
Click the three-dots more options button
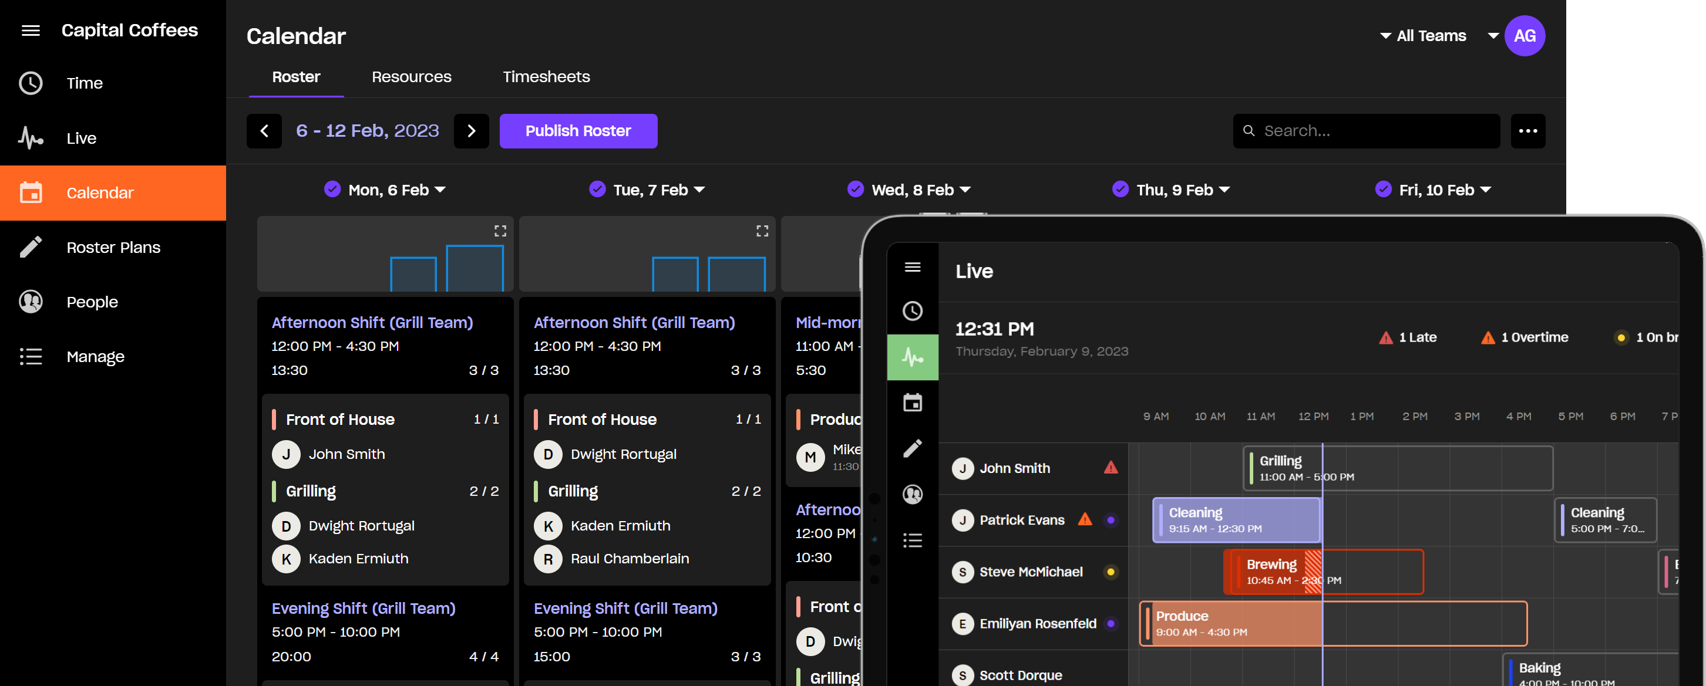[x=1527, y=131]
